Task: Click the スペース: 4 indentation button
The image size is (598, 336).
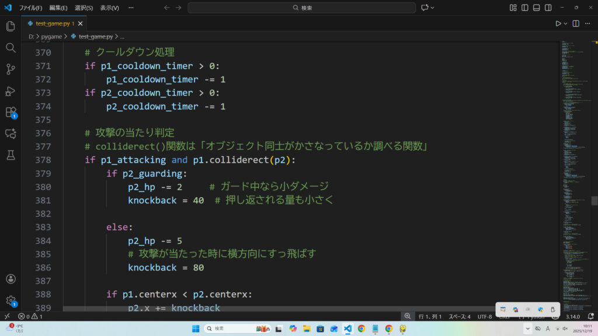Action: point(459,316)
